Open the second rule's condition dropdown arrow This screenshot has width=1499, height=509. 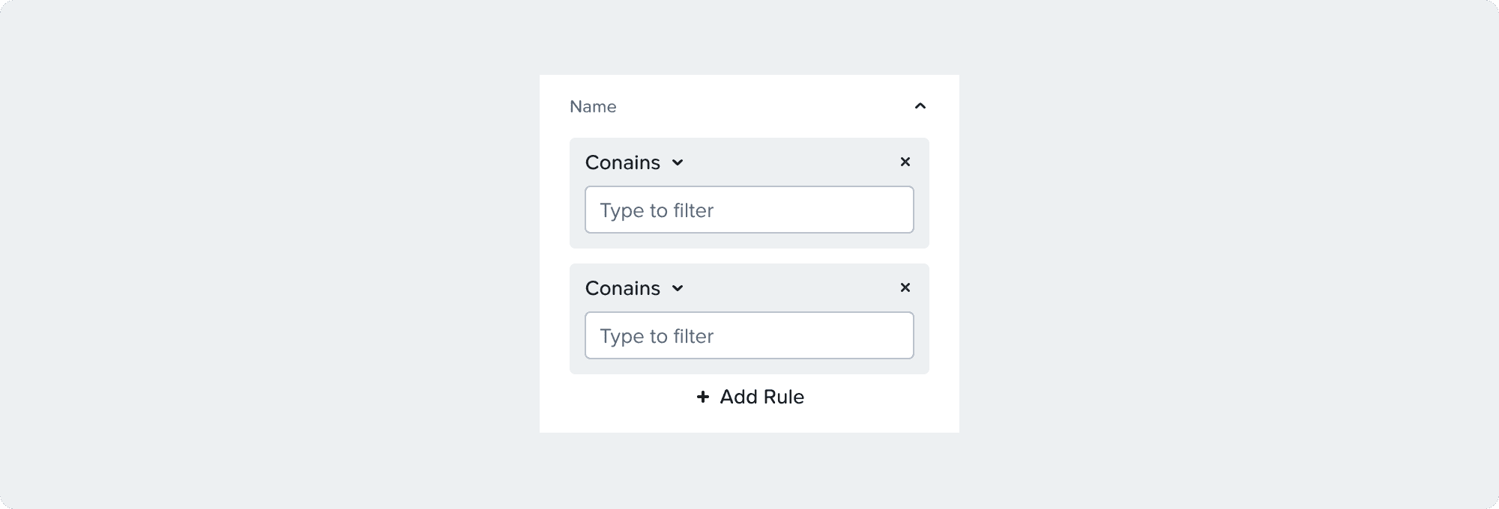678,288
